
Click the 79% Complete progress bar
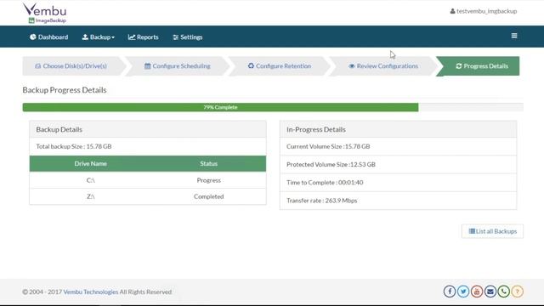point(221,107)
